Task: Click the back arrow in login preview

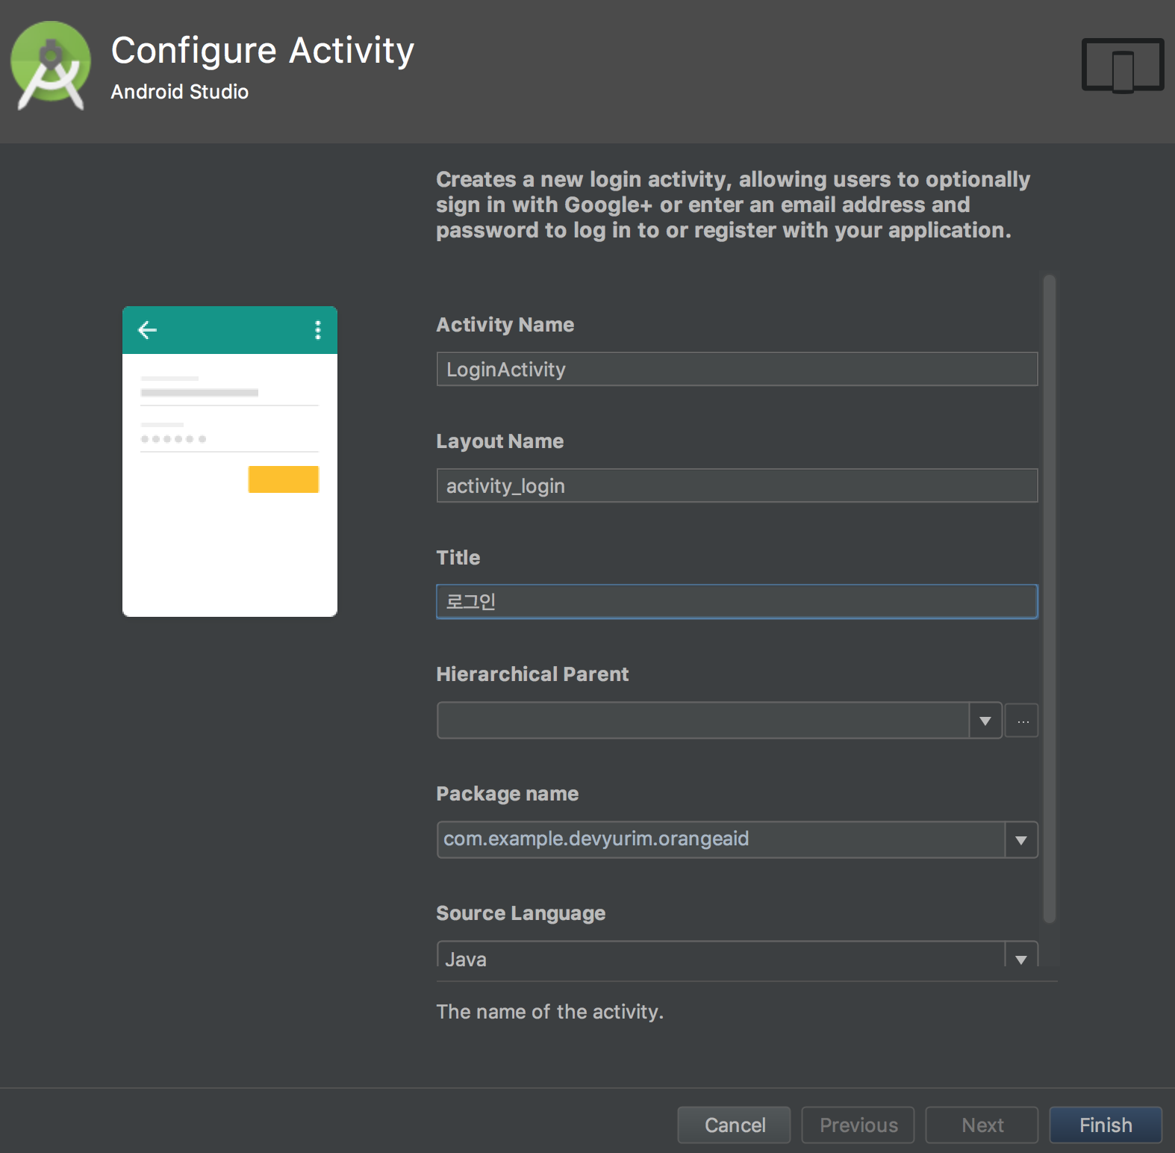Action: click(148, 330)
